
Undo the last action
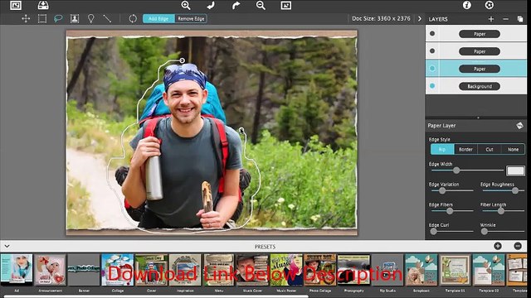click(211, 5)
